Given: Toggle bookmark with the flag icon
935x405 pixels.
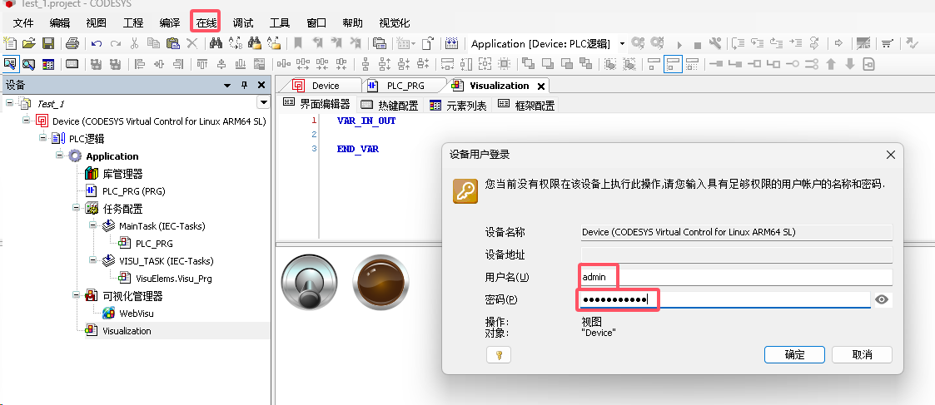Looking at the screenshot, I should click(298, 43).
